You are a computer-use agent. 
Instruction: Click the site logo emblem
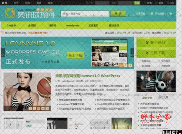tap(10, 13)
